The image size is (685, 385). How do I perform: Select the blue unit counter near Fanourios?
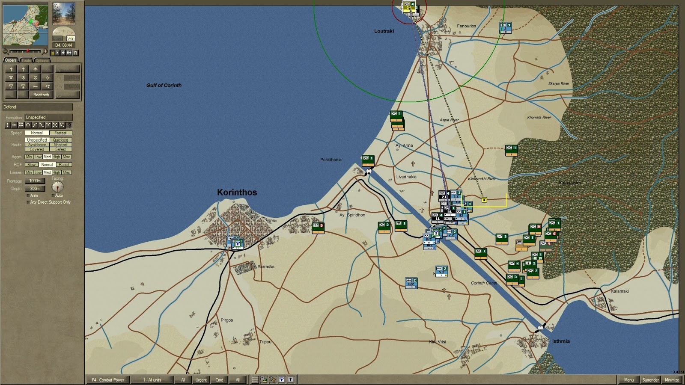tap(506, 28)
